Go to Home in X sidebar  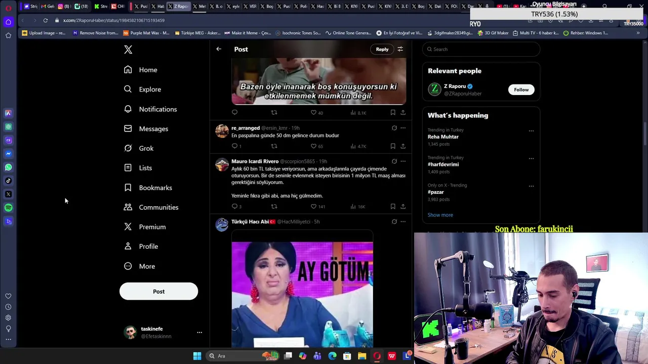tap(141, 70)
